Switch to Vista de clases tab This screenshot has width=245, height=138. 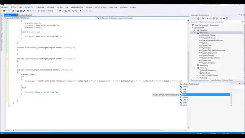click(227, 80)
